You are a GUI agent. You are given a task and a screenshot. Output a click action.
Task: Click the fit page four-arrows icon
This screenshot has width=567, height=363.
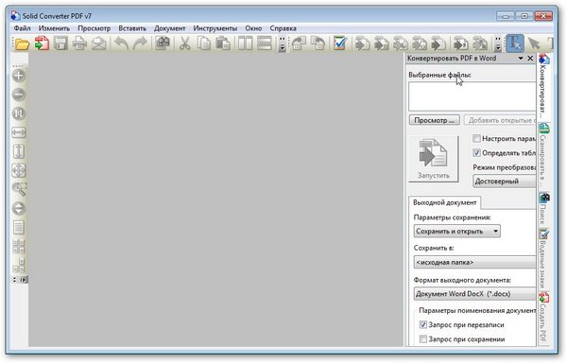(x=19, y=170)
